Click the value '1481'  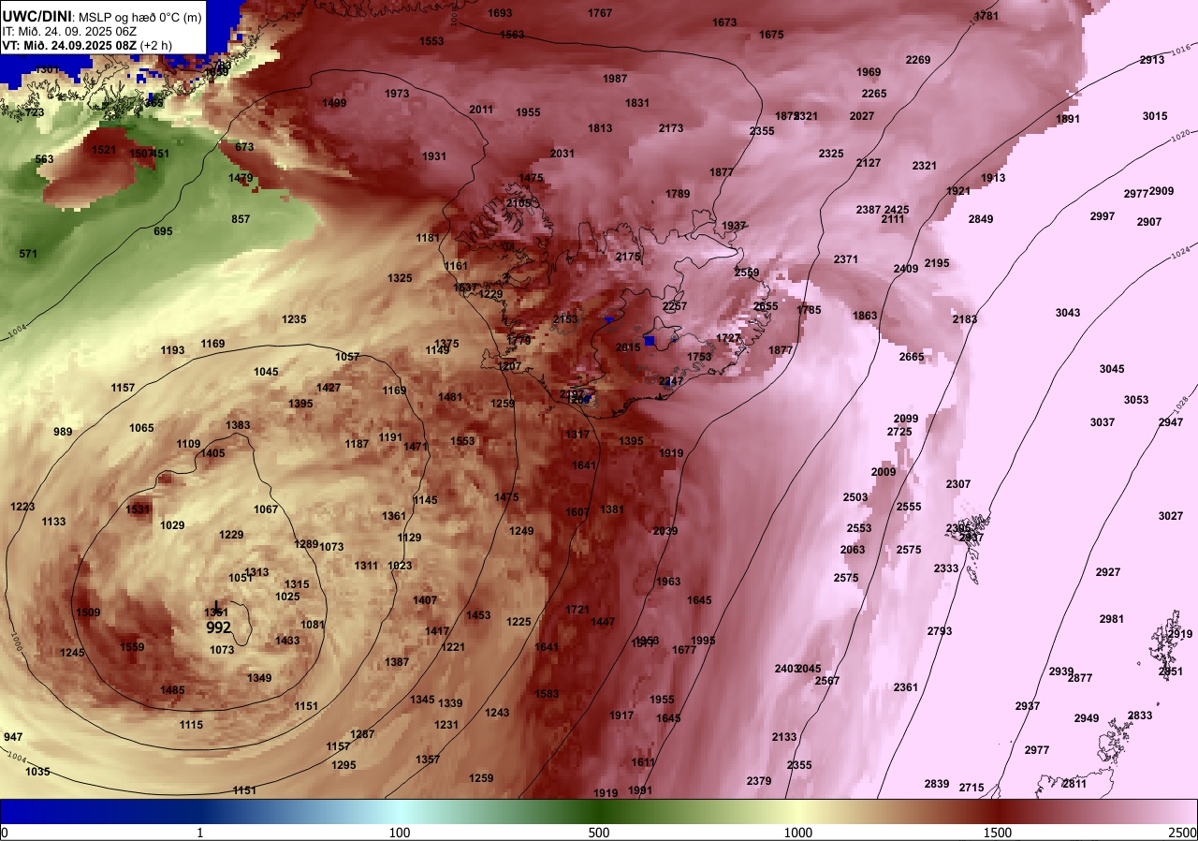450,397
